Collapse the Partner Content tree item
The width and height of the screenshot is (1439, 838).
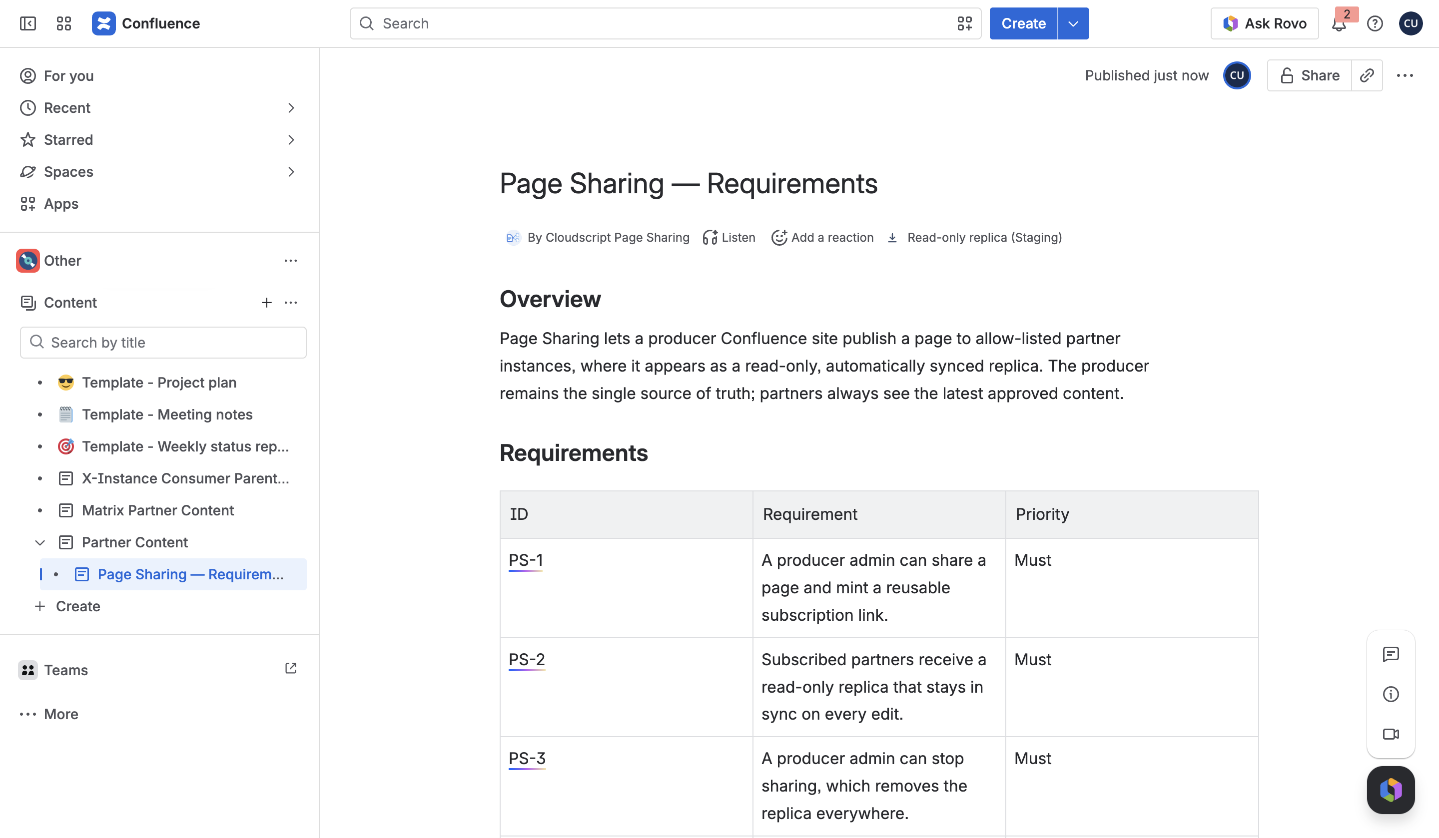click(x=40, y=542)
